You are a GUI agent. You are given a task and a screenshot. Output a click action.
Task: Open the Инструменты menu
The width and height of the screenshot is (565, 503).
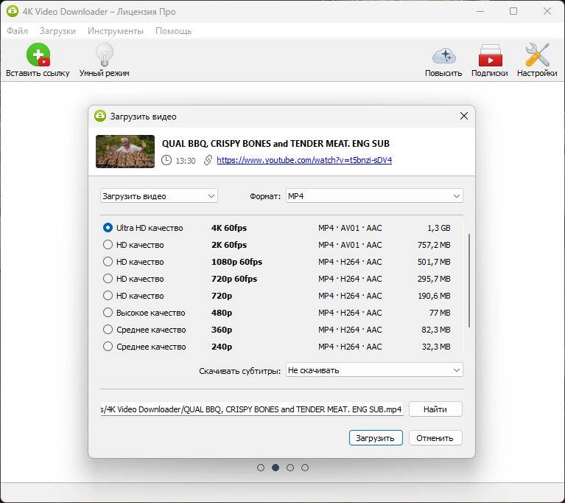pyautogui.click(x=116, y=31)
